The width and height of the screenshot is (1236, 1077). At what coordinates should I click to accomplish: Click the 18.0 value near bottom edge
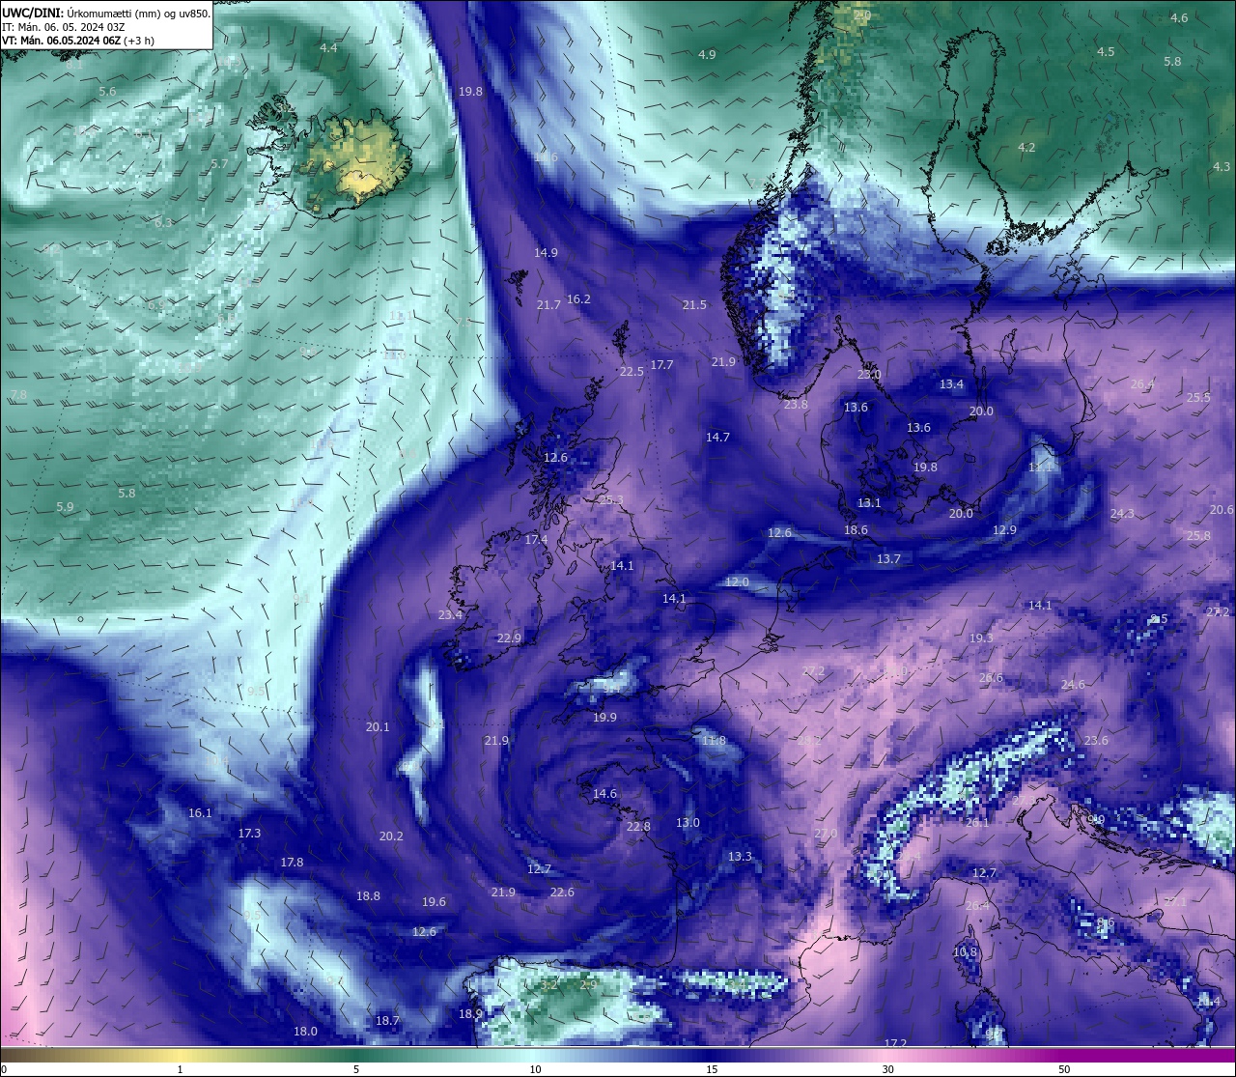[x=305, y=1031]
